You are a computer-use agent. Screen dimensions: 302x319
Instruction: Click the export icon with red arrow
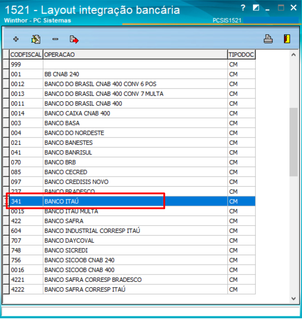coord(74,39)
